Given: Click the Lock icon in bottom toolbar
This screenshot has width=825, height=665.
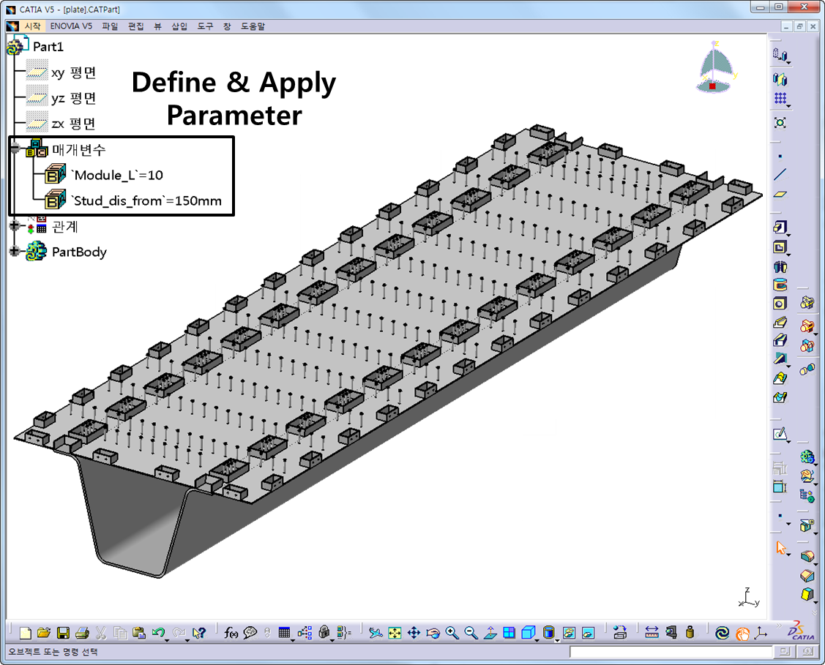Looking at the screenshot, I should [324, 633].
